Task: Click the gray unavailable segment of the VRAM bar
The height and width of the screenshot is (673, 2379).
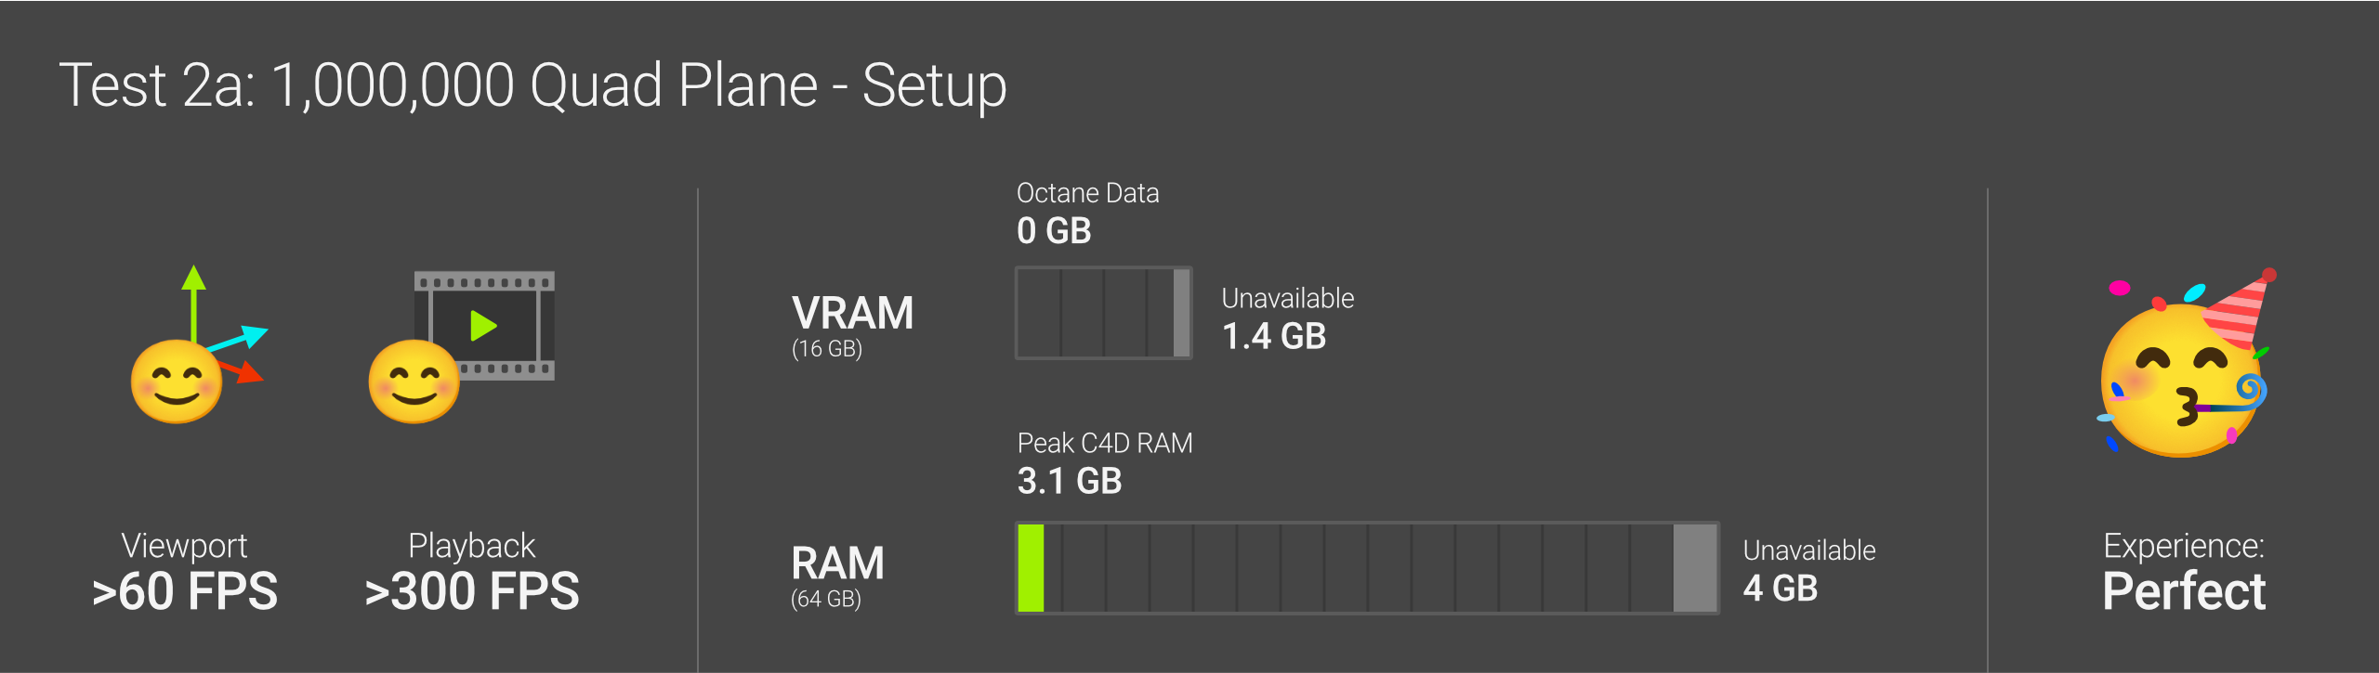Action: [x=1181, y=313]
